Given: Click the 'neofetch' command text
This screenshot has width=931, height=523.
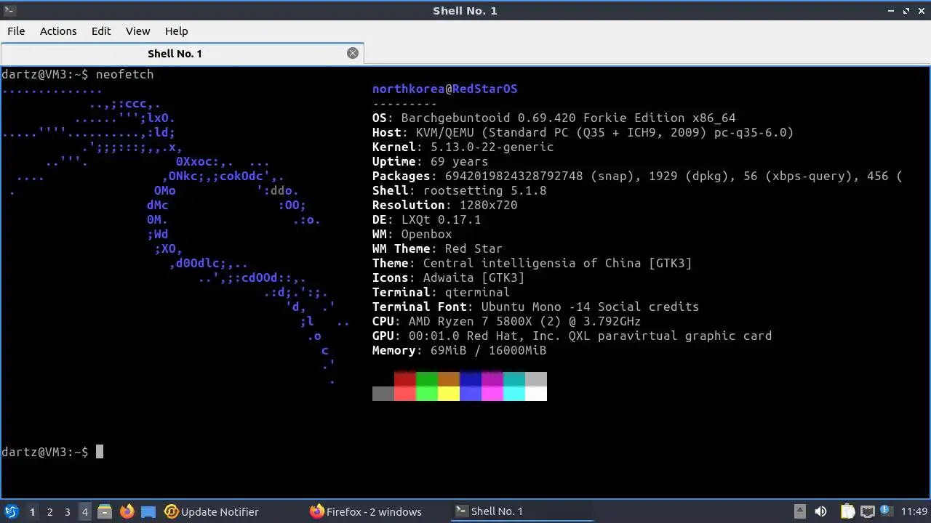Looking at the screenshot, I should [124, 74].
